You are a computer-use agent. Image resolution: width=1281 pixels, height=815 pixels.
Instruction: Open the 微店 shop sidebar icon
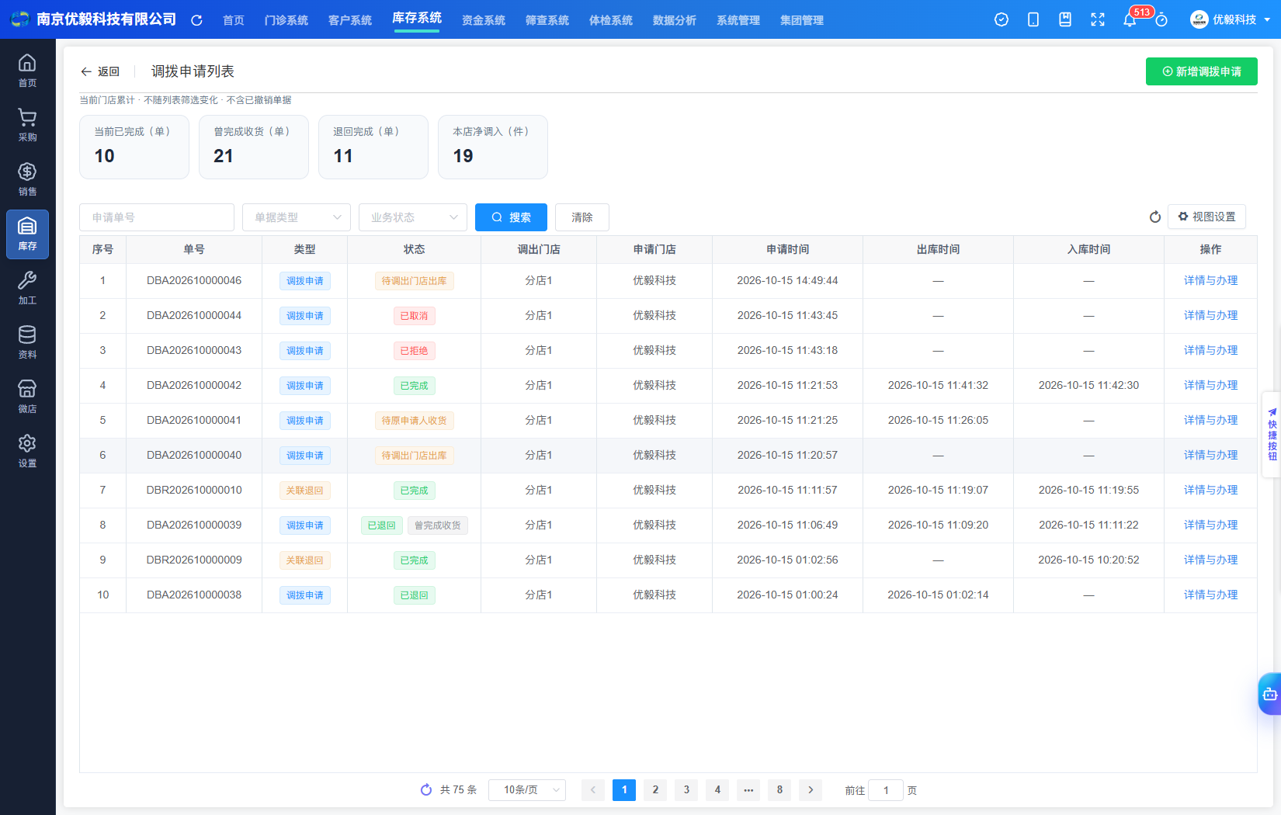click(27, 397)
